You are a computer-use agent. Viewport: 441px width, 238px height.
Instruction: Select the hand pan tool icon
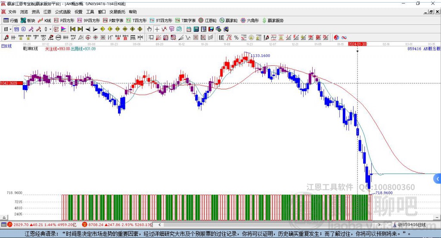click(x=149, y=29)
